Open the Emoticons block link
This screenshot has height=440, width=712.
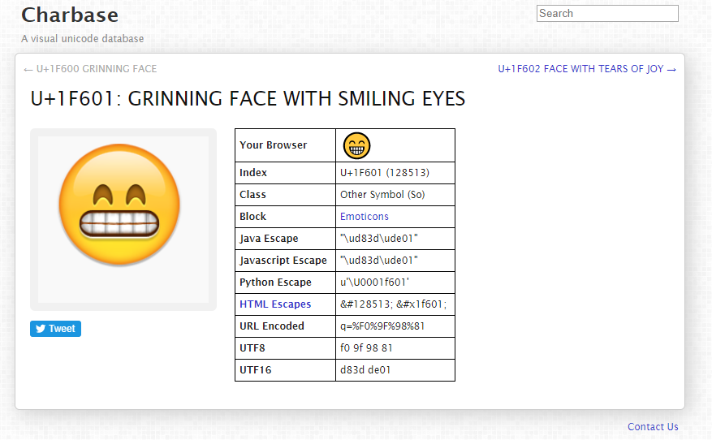(x=365, y=217)
